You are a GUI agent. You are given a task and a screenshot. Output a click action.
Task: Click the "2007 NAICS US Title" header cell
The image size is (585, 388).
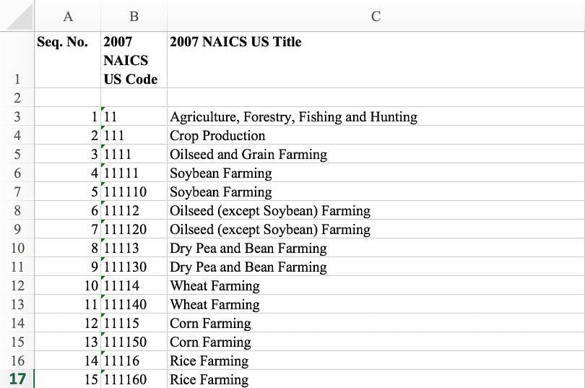376,60
